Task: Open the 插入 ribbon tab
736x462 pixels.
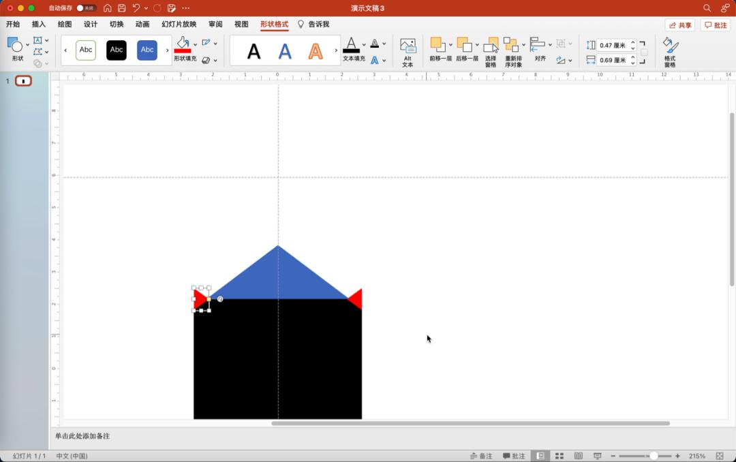Action: tap(39, 25)
